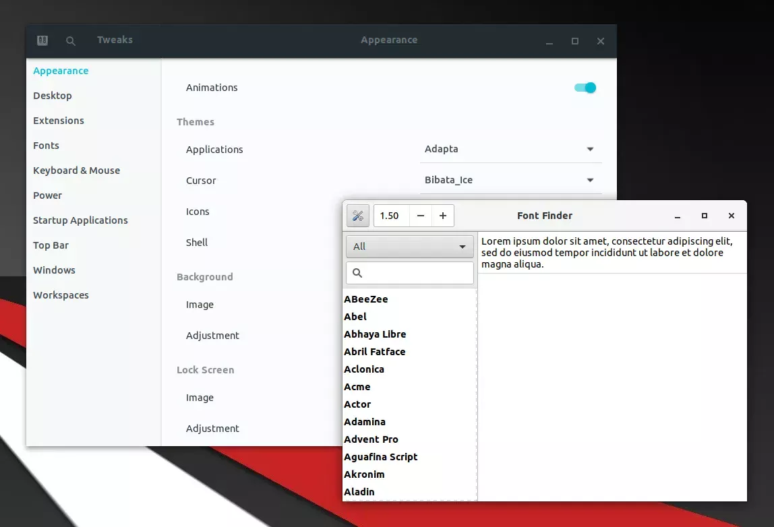This screenshot has width=774, height=527.
Task: Minimize the Tweaks window
Action: pyautogui.click(x=549, y=42)
